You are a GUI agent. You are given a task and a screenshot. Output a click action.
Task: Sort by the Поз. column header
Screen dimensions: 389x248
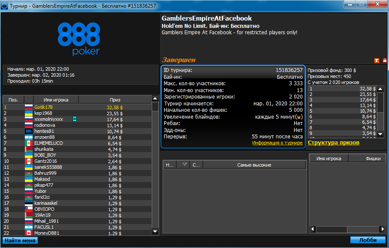[13, 100]
